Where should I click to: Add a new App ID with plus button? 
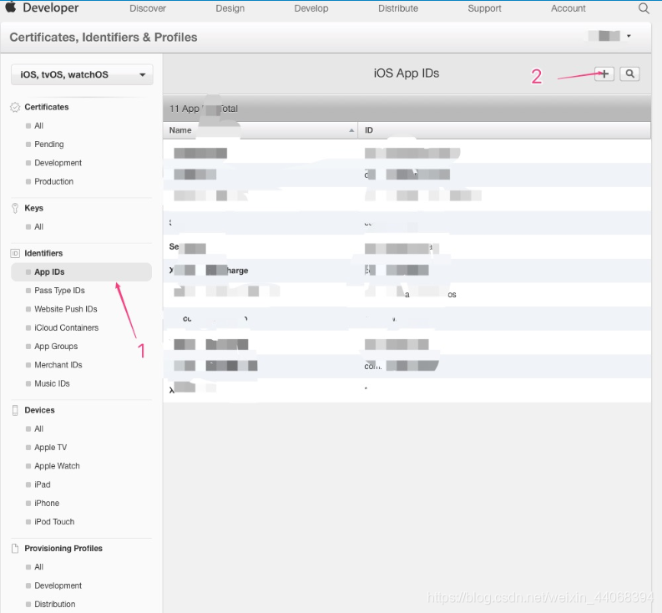pyautogui.click(x=604, y=74)
